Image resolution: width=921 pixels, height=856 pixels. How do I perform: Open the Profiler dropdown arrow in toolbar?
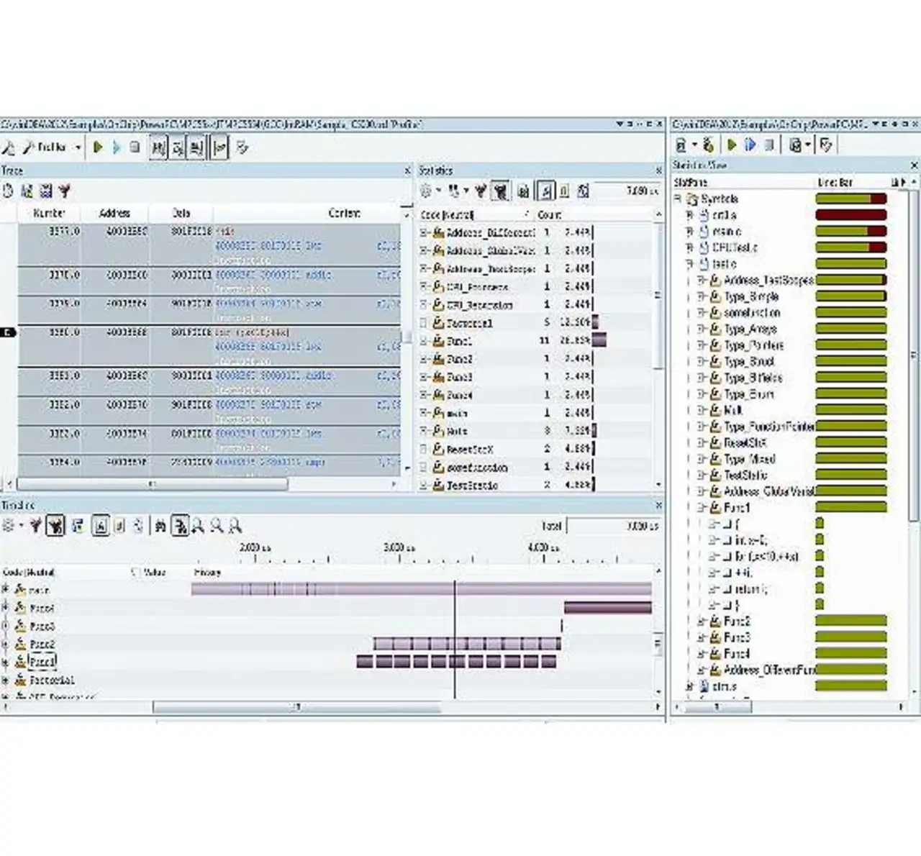(78, 148)
